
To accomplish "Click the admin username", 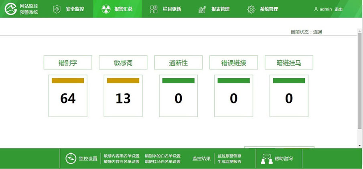I will click(326, 10).
